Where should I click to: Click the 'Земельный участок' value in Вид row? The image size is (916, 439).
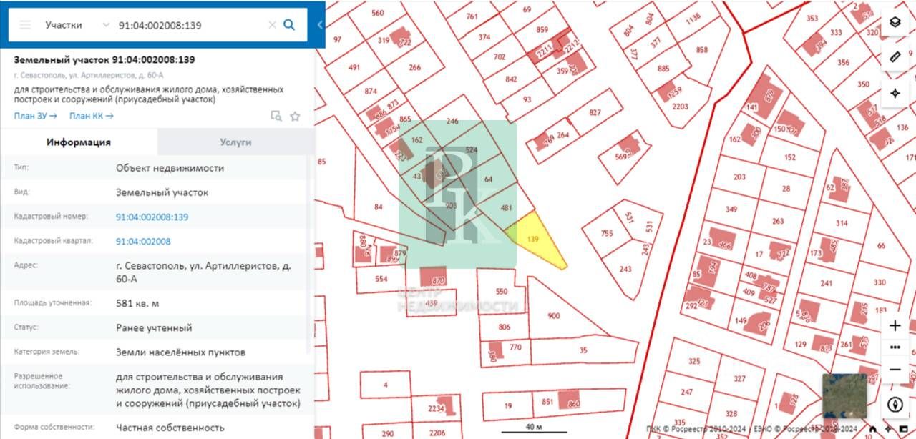pyautogui.click(x=162, y=192)
